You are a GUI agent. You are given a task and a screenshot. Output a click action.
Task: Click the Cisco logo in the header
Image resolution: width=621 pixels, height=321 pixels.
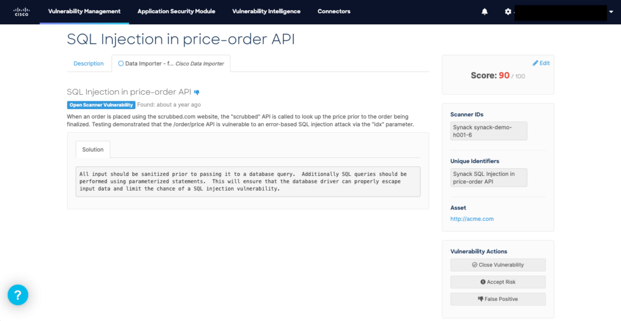point(21,12)
